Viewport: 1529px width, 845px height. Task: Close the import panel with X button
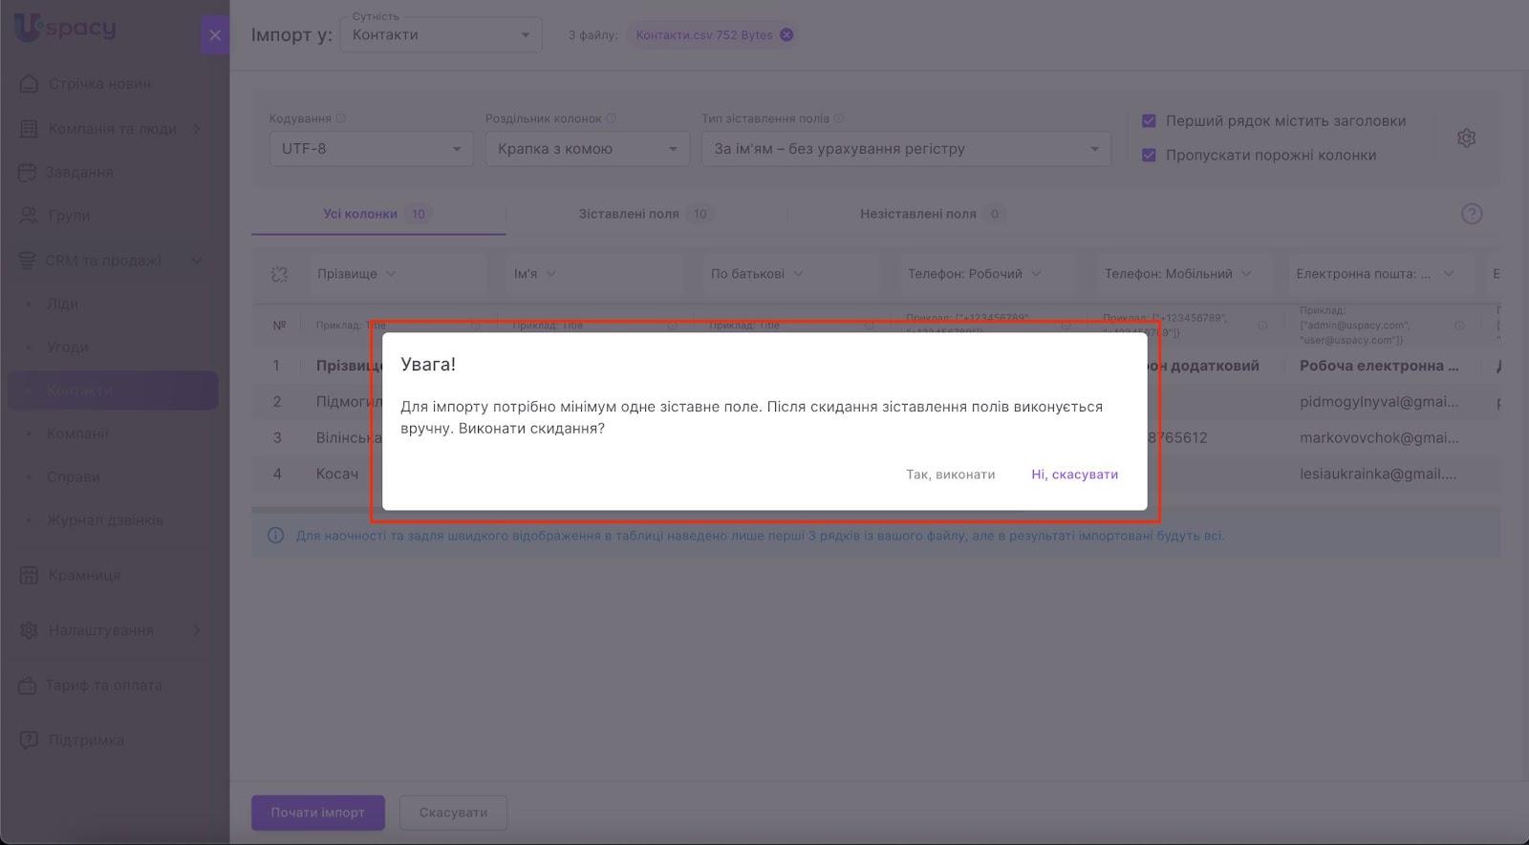tap(215, 35)
